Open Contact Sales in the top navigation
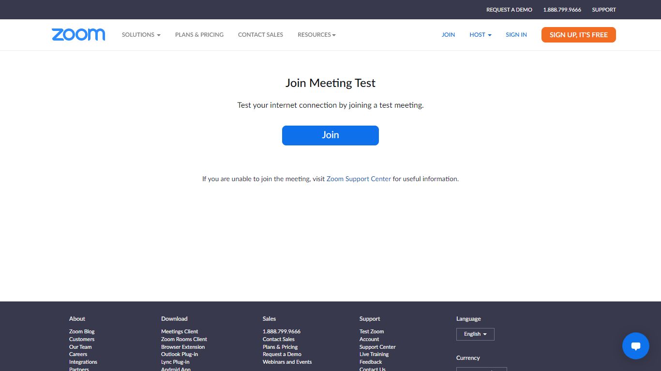 click(260, 35)
